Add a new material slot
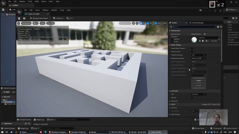 [205, 34]
